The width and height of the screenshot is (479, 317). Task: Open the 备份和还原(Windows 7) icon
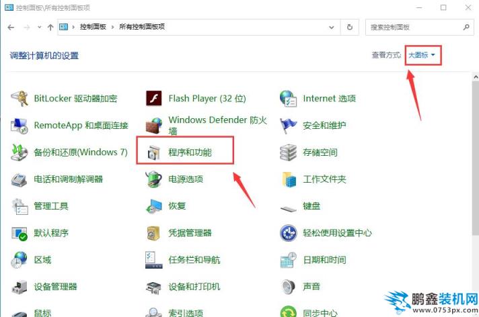tap(20, 152)
